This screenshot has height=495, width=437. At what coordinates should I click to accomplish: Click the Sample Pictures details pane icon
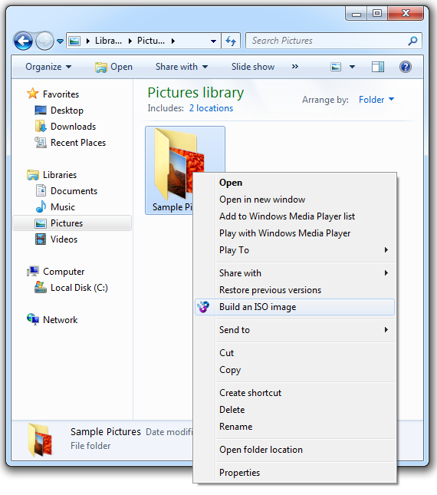tap(40, 440)
